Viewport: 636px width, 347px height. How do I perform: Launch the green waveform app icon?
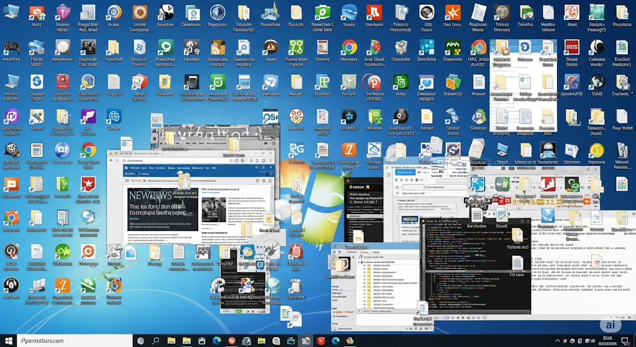(452, 47)
